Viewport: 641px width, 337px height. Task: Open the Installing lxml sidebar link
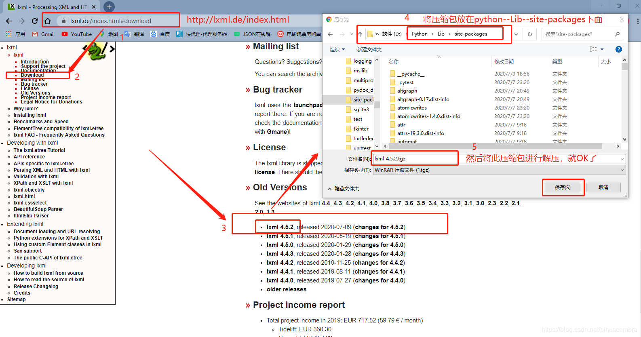click(30, 115)
